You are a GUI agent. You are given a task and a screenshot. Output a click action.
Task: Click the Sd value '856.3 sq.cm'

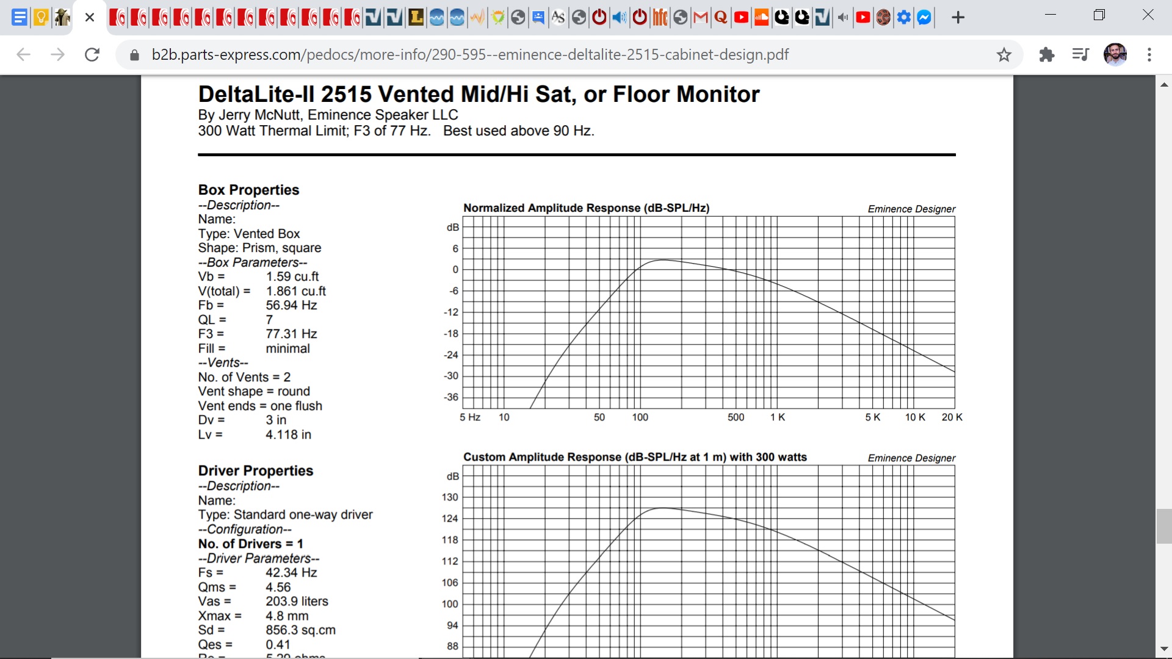coord(300,630)
